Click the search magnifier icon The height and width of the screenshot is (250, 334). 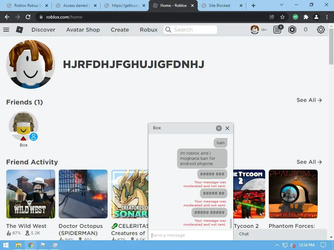[168, 30]
